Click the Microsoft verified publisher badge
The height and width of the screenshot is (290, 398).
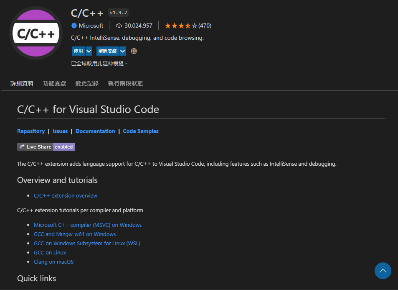point(74,26)
